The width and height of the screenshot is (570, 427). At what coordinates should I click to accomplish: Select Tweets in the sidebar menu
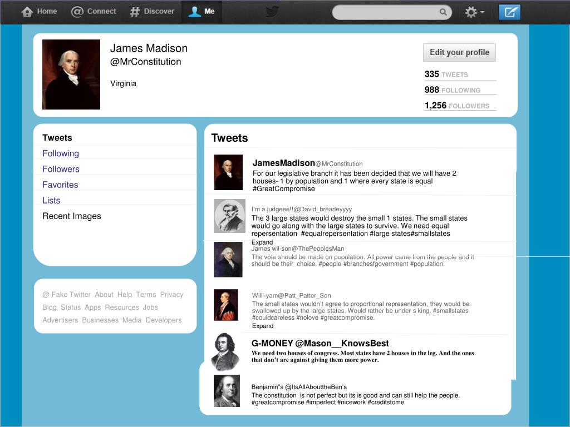click(57, 138)
